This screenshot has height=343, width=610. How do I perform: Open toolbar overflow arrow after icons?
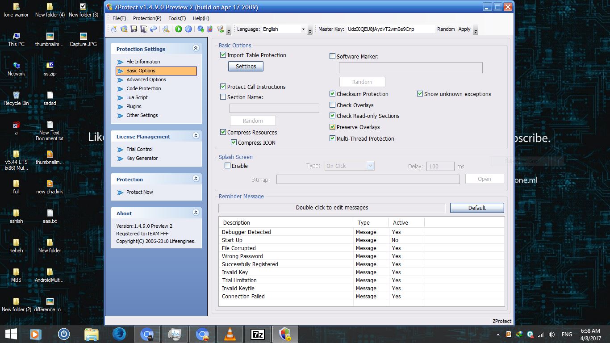229,31
